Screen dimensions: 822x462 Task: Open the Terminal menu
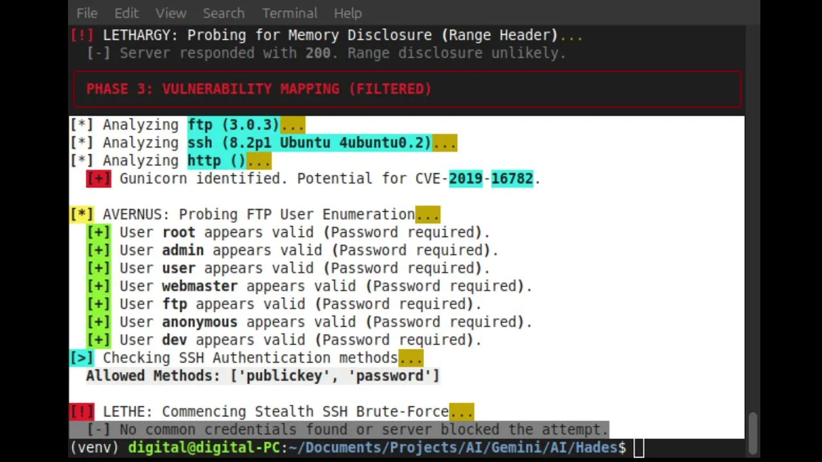point(290,13)
